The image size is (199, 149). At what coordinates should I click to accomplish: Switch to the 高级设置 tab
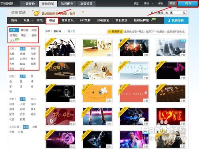coord(86,4)
